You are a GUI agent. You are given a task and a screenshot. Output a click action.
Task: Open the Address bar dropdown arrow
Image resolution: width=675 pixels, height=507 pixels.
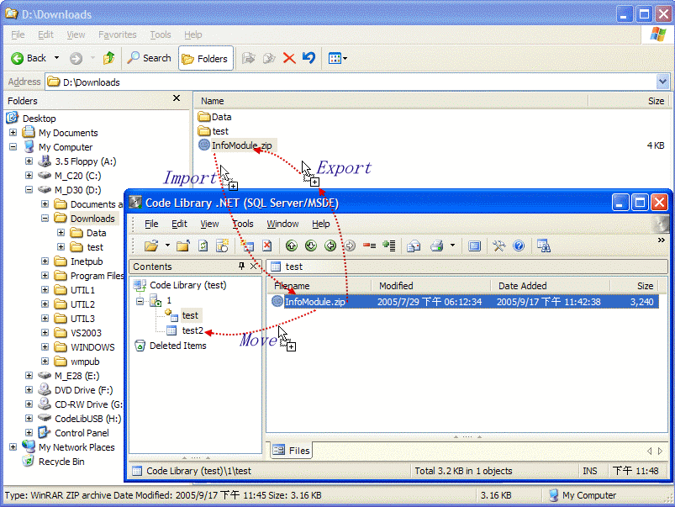(662, 82)
